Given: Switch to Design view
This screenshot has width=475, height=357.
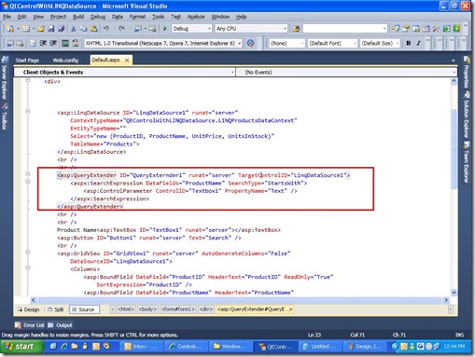Looking at the screenshot, I should 29,309.
